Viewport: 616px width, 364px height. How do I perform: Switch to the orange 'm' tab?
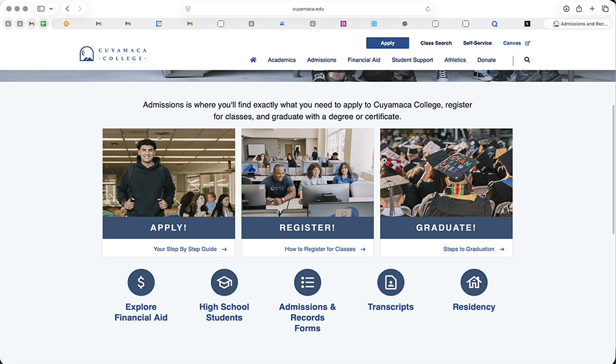click(66, 24)
